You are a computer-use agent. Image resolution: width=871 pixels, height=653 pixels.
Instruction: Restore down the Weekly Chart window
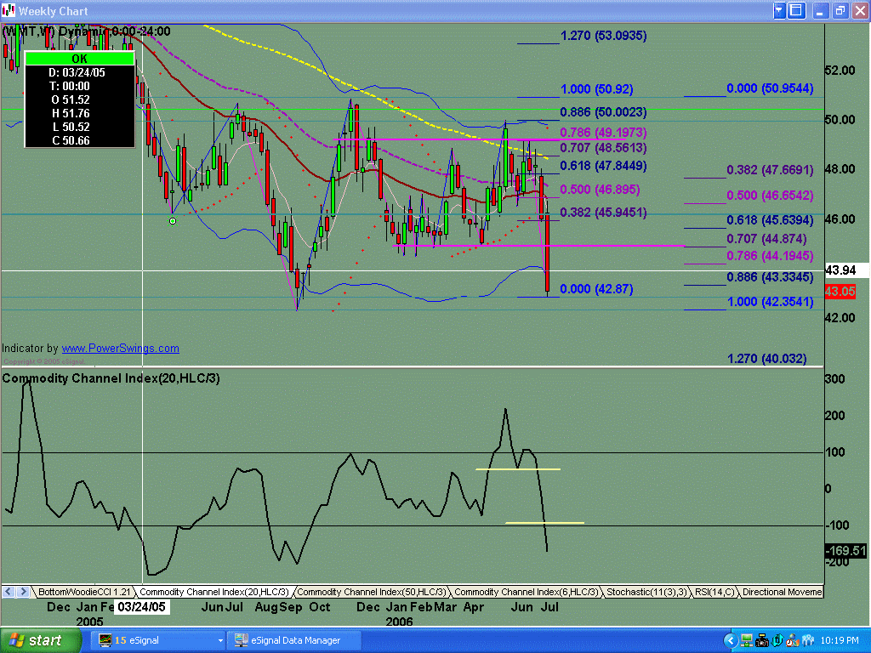tap(840, 10)
